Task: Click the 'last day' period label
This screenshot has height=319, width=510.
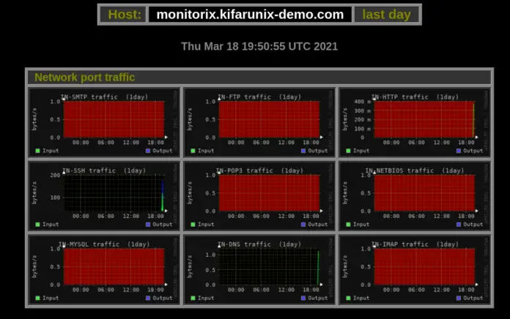Action: coord(386,15)
